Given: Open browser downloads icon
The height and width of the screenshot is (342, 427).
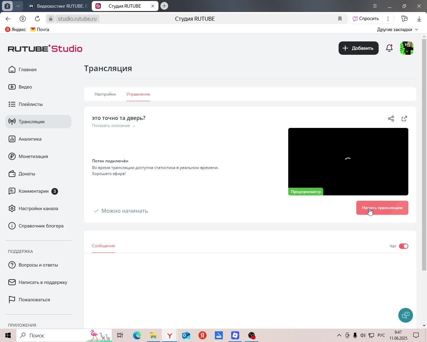Looking at the screenshot, I should coord(419,19).
